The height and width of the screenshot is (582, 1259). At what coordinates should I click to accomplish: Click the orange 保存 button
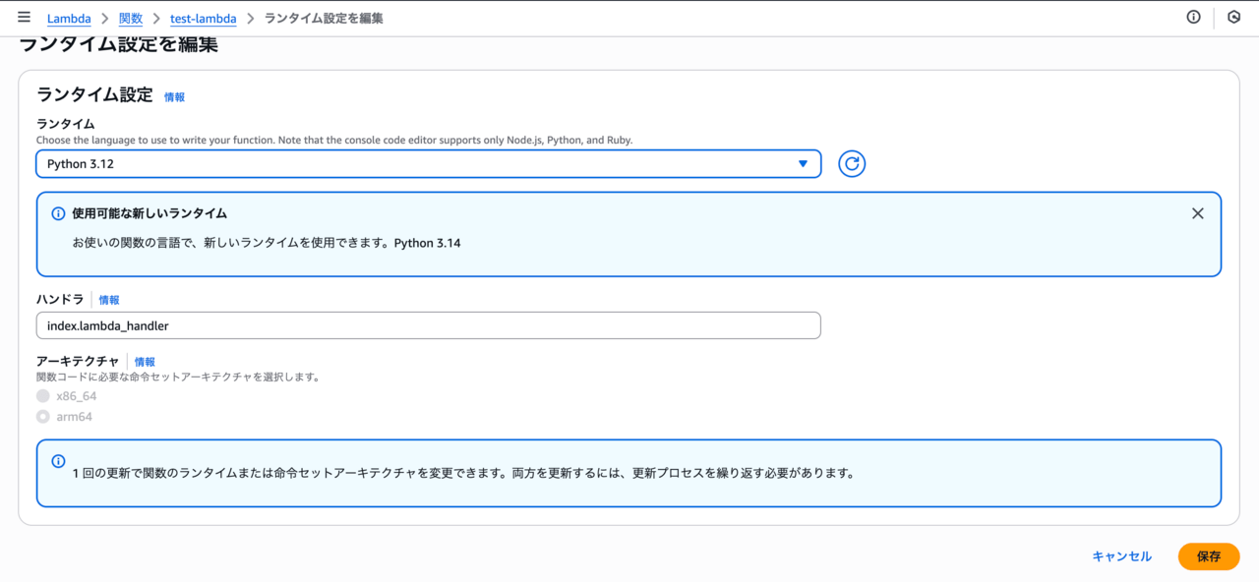[x=1208, y=556]
